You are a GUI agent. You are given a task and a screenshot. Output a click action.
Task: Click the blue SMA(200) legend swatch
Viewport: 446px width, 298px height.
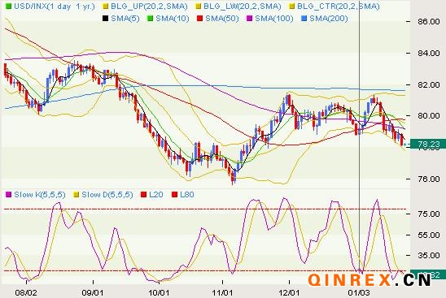pyautogui.click(x=304, y=19)
